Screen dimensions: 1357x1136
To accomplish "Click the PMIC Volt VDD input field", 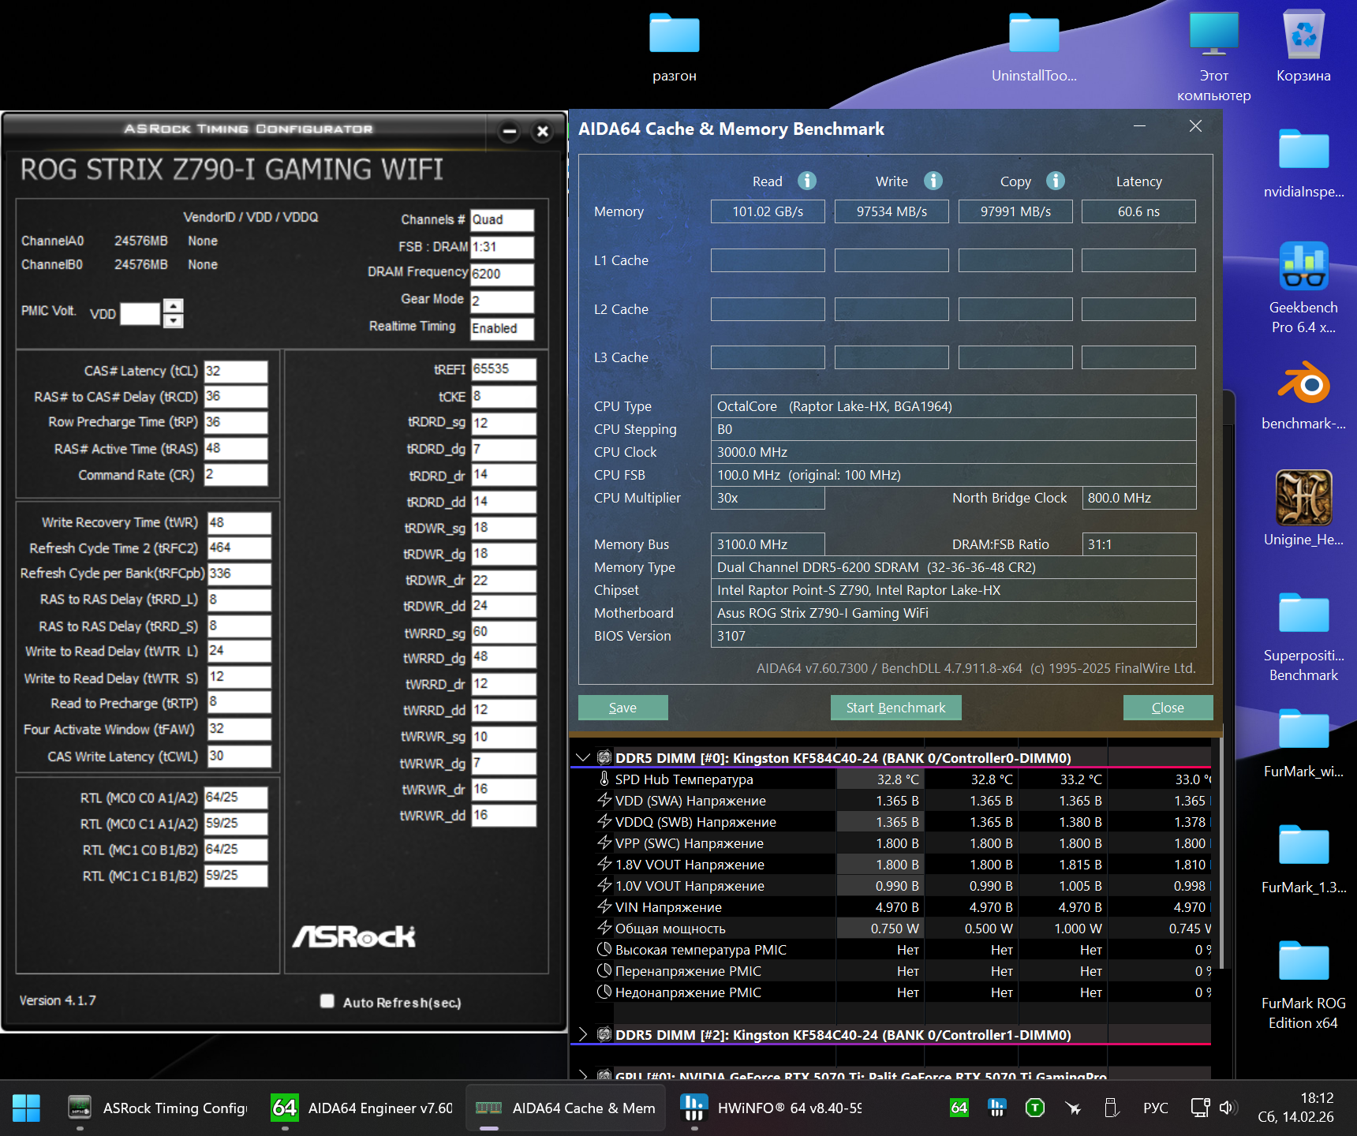I will point(140,314).
